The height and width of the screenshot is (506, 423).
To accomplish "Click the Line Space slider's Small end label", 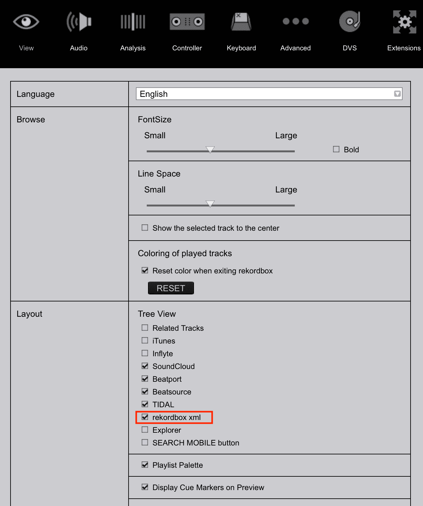I will click(155, 190).
